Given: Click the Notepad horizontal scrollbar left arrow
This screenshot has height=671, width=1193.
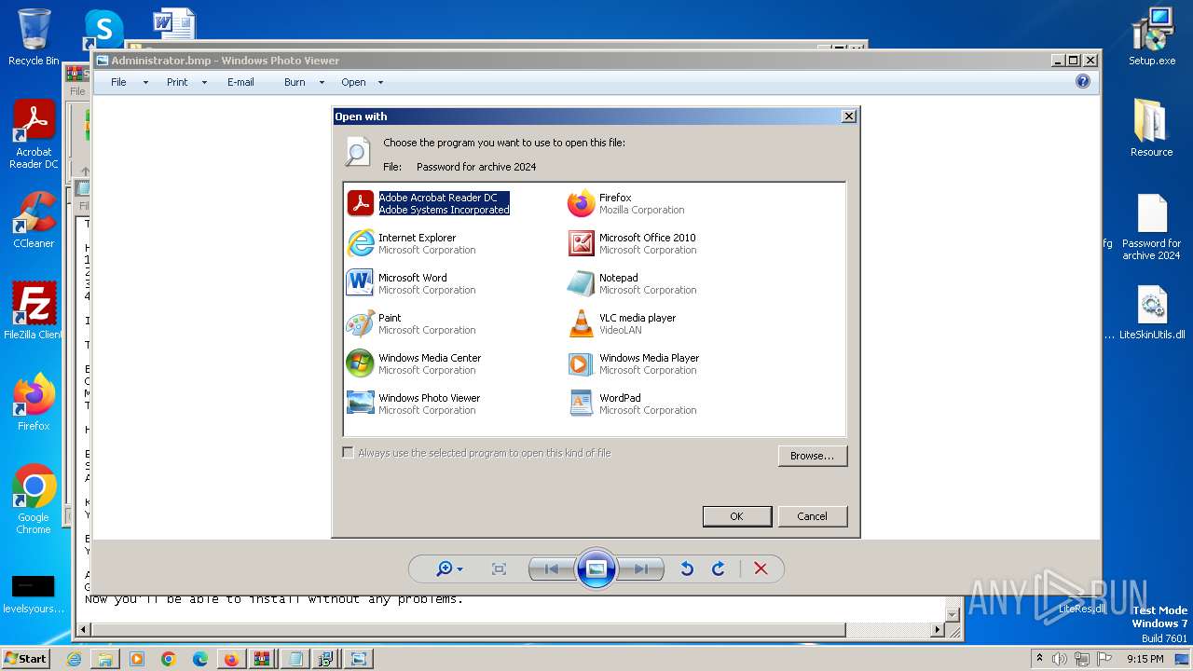Looking at the screenshot, I should 83,630.
